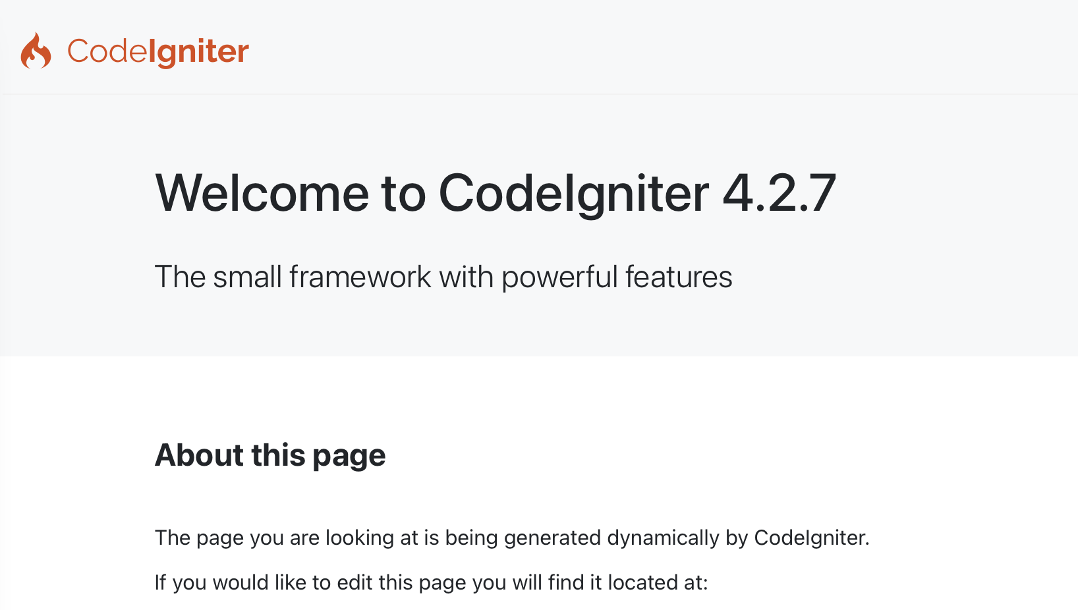Click the sentence about being generated dynamically

(x=512, y=538)
